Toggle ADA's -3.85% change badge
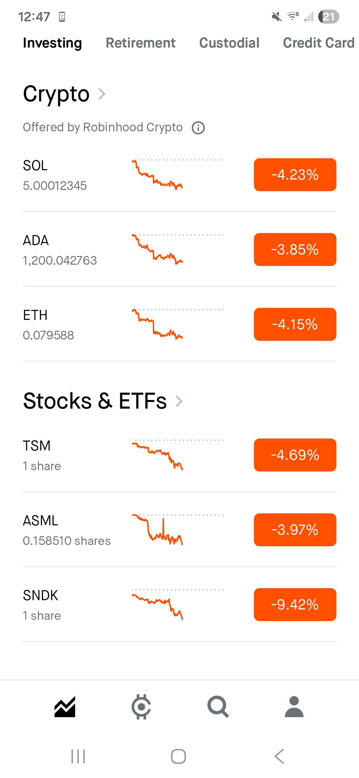Viewport: 359px width, 778px height. point(295,250)
